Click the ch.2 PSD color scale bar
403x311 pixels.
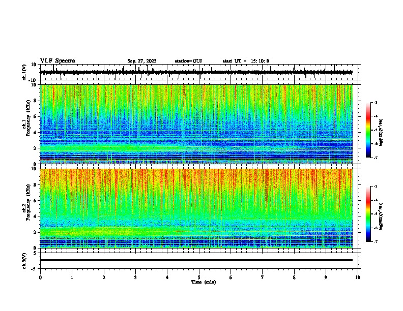(368, 214)
